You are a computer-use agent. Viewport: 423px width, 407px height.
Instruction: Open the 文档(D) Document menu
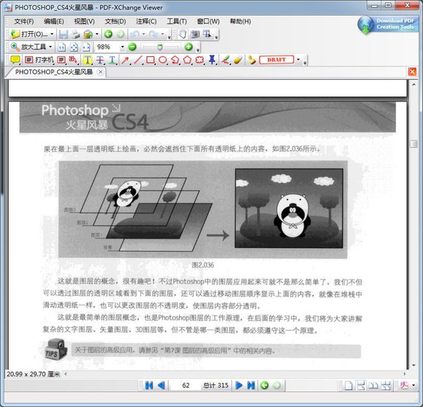click(x=115, y=21)
